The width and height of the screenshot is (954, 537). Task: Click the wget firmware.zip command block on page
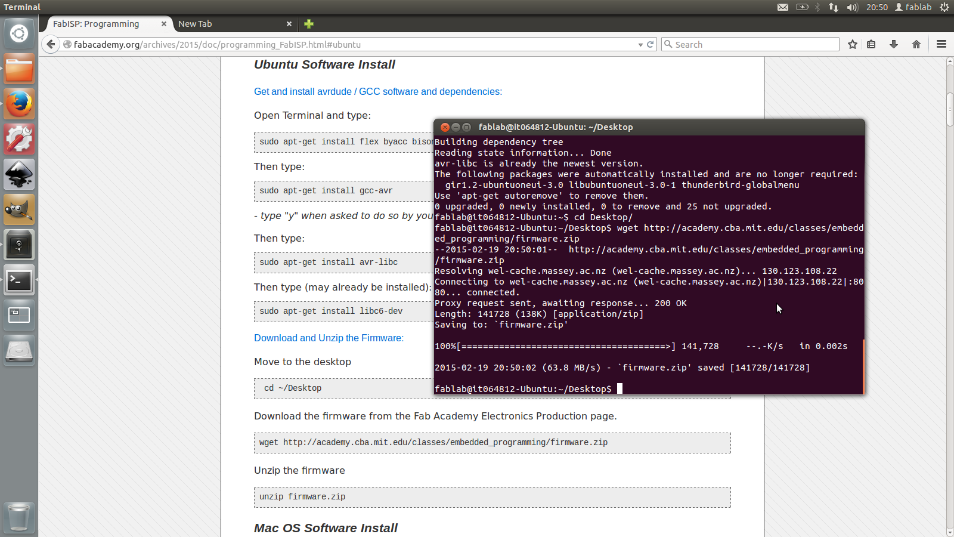coord(493,443)
